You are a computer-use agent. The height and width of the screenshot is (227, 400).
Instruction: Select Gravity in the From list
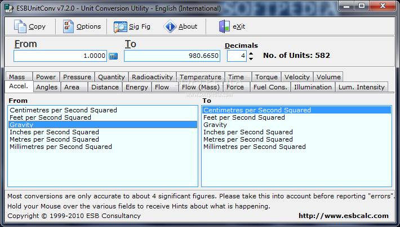click(103, 125)
